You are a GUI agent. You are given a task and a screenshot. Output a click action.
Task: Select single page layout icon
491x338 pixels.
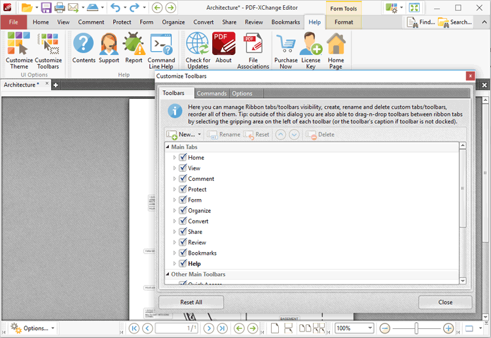[x=274, y=328]
